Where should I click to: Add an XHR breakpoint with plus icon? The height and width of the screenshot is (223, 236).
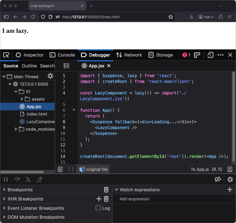tap(99, 199)
